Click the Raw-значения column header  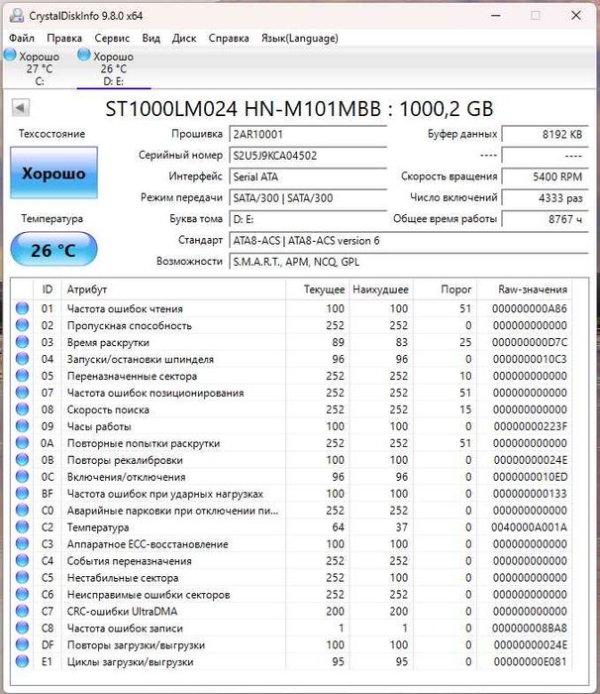tap(525, 289)
